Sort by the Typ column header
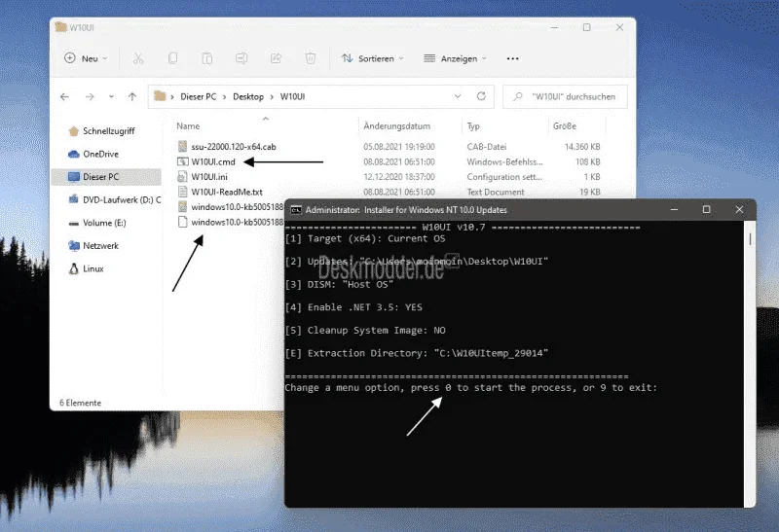Viewport: 779px width, 532px height. [x=473, y=126]
